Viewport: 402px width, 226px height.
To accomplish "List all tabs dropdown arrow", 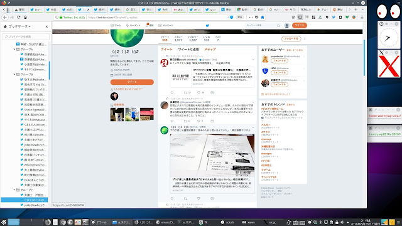I will tap(362, 9).
